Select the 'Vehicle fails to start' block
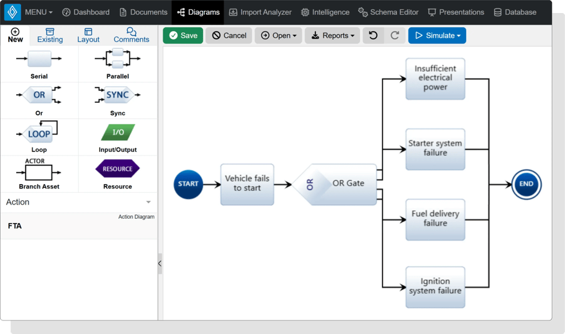Image resolution: width=565 pixels, height=334 pixels. click(247, 185)
